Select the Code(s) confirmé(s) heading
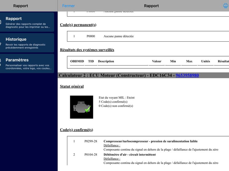This screenshot has width=229, height=171. click(76, 130)
